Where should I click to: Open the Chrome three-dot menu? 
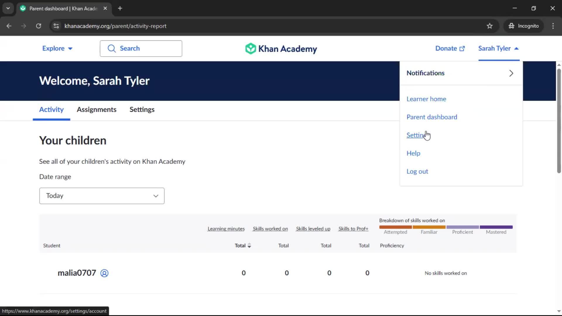pyautogui.click(x=553, y=26)
